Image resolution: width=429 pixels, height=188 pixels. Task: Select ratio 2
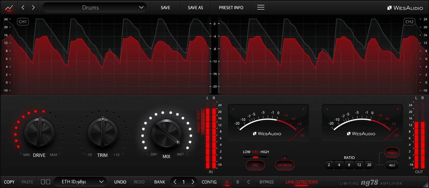pyautogui.click(x=329, y=165)
